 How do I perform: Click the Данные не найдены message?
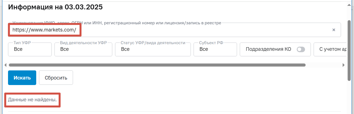[32, 100]
